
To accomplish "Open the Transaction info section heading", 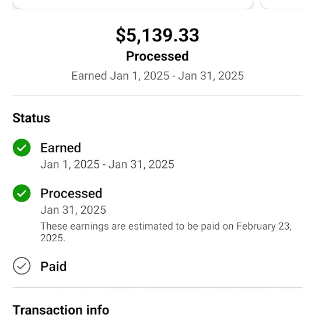I will (61, 310).
